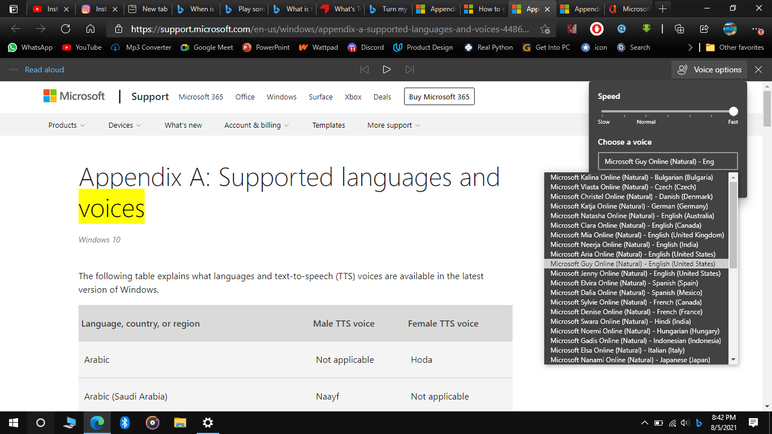Open the browser profile picture
Screen dimensions: 772x434
point(730,29)
